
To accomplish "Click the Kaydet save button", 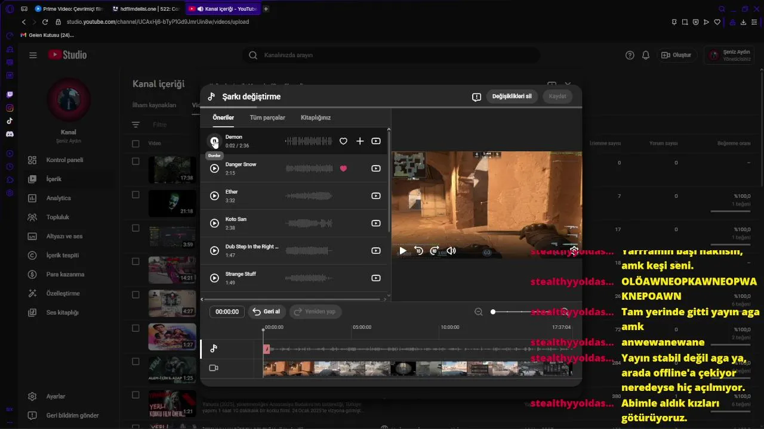I will click(557, 97).
